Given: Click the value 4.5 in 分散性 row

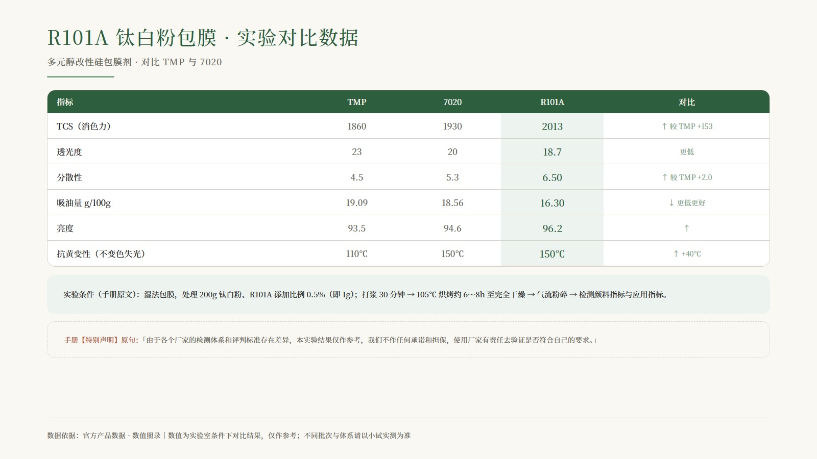Looking at the screenshot, I should pos(357,177).
